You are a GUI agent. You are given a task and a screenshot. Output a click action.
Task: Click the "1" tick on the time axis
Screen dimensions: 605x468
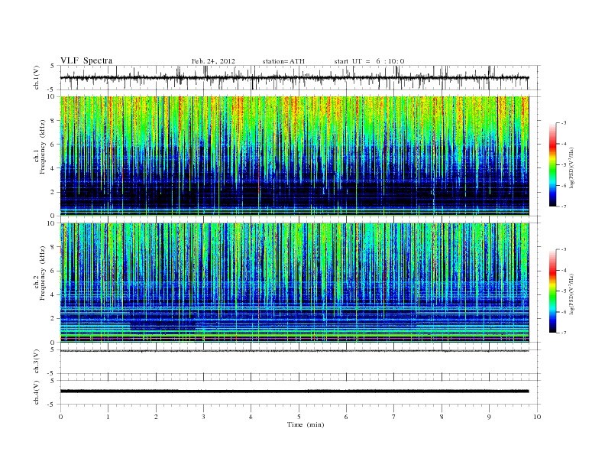coord(108,417)
